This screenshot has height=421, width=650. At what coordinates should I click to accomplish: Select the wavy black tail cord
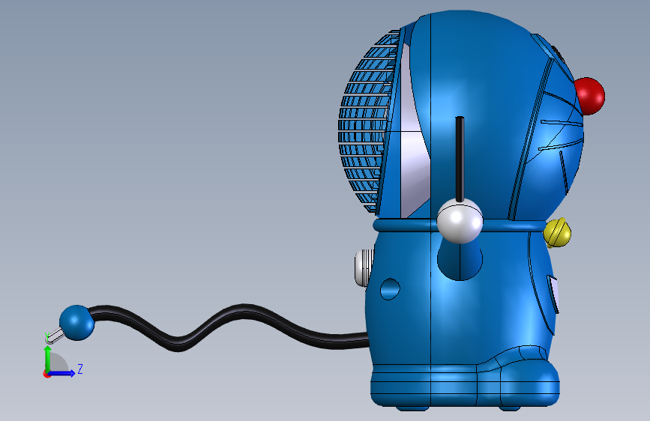[230, 328]
